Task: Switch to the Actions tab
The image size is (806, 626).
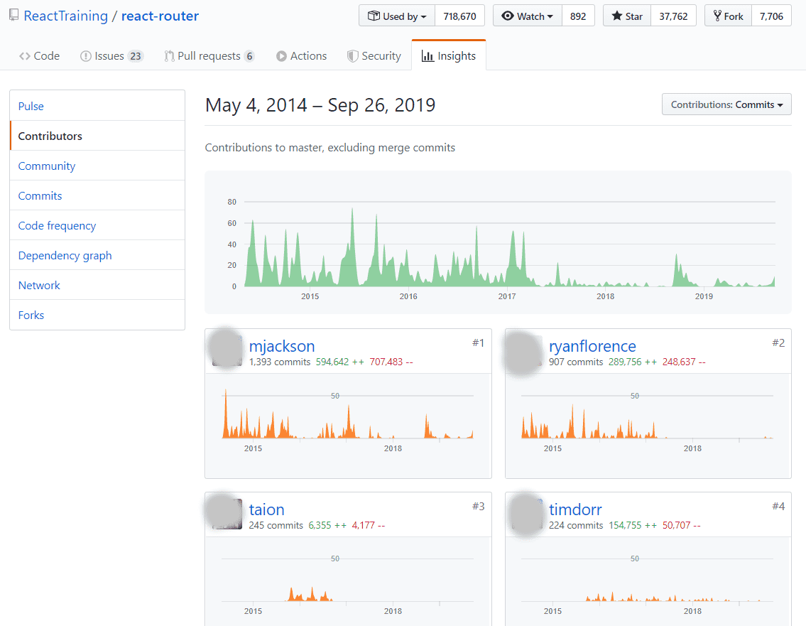Action: pyautogui.click(x=301, y=56)
